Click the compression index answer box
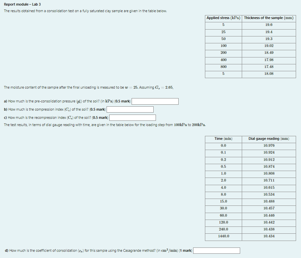This screenshot has width=301, height=258. pos(130,109)
